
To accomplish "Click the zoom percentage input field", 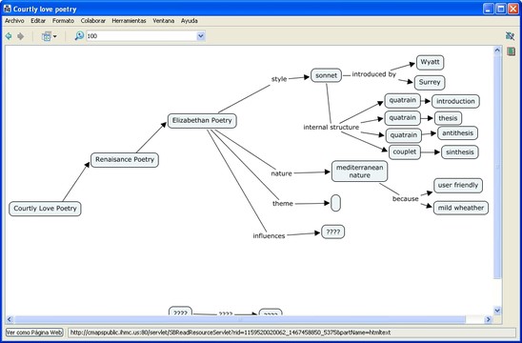I will (x=142, y=36).
